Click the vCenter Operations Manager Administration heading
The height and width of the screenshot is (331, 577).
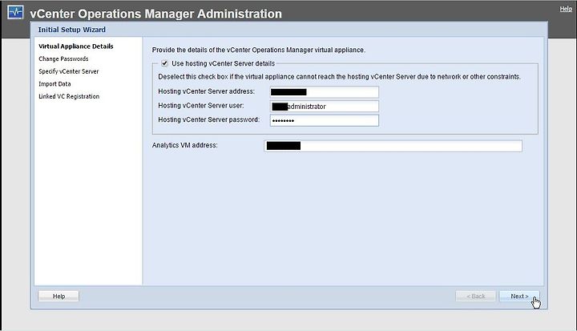click(155, 14)
